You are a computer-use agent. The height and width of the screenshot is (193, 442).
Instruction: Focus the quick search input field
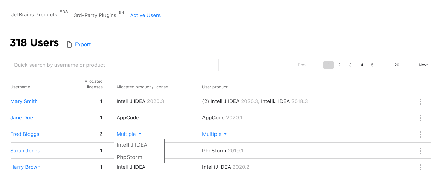tap(114, 65)
